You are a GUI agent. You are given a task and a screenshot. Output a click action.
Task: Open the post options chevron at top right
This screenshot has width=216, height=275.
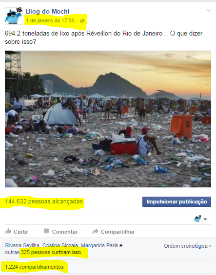coord(209,10)
